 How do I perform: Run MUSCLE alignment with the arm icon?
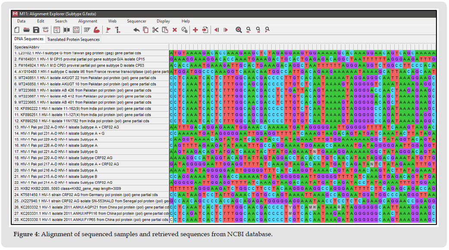(x=96, y=30)
